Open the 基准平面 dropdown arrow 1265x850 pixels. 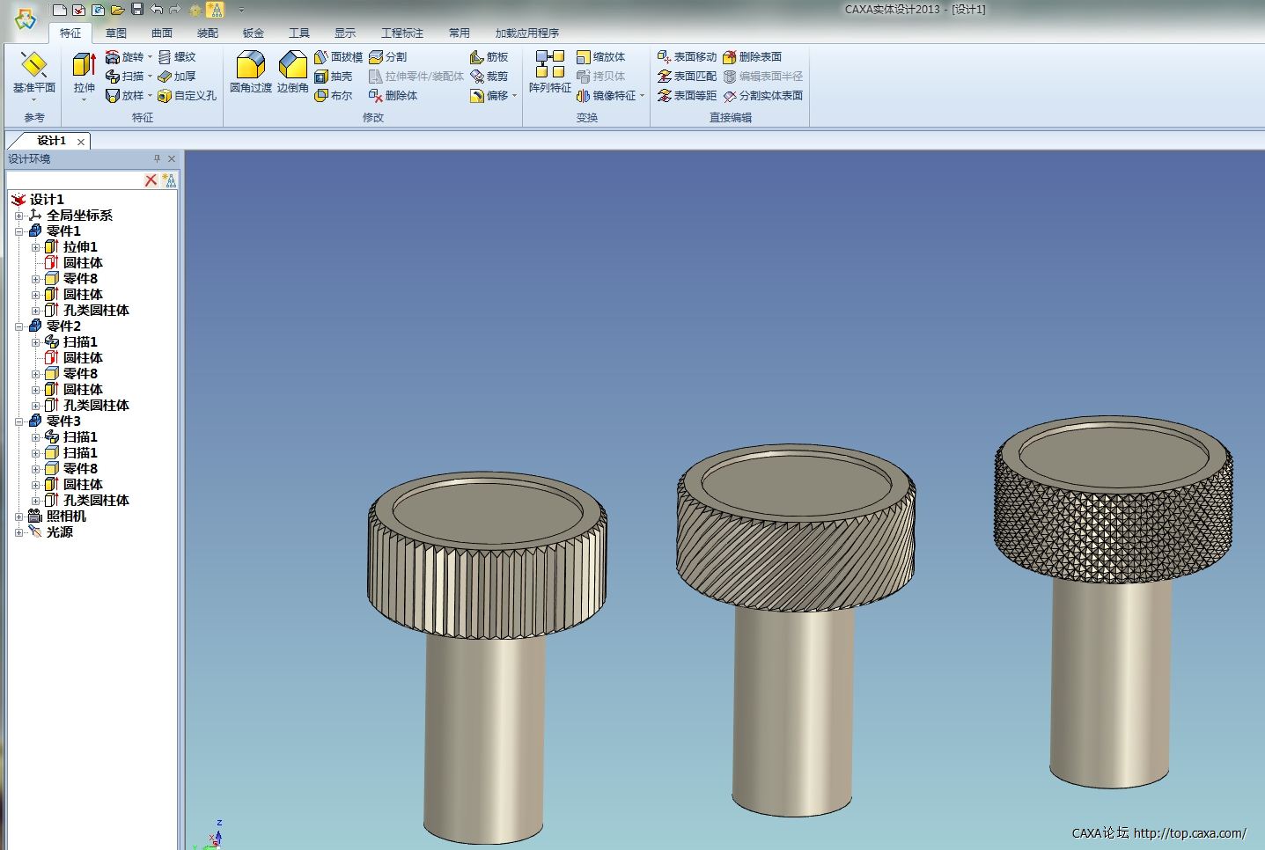(33, 99)
